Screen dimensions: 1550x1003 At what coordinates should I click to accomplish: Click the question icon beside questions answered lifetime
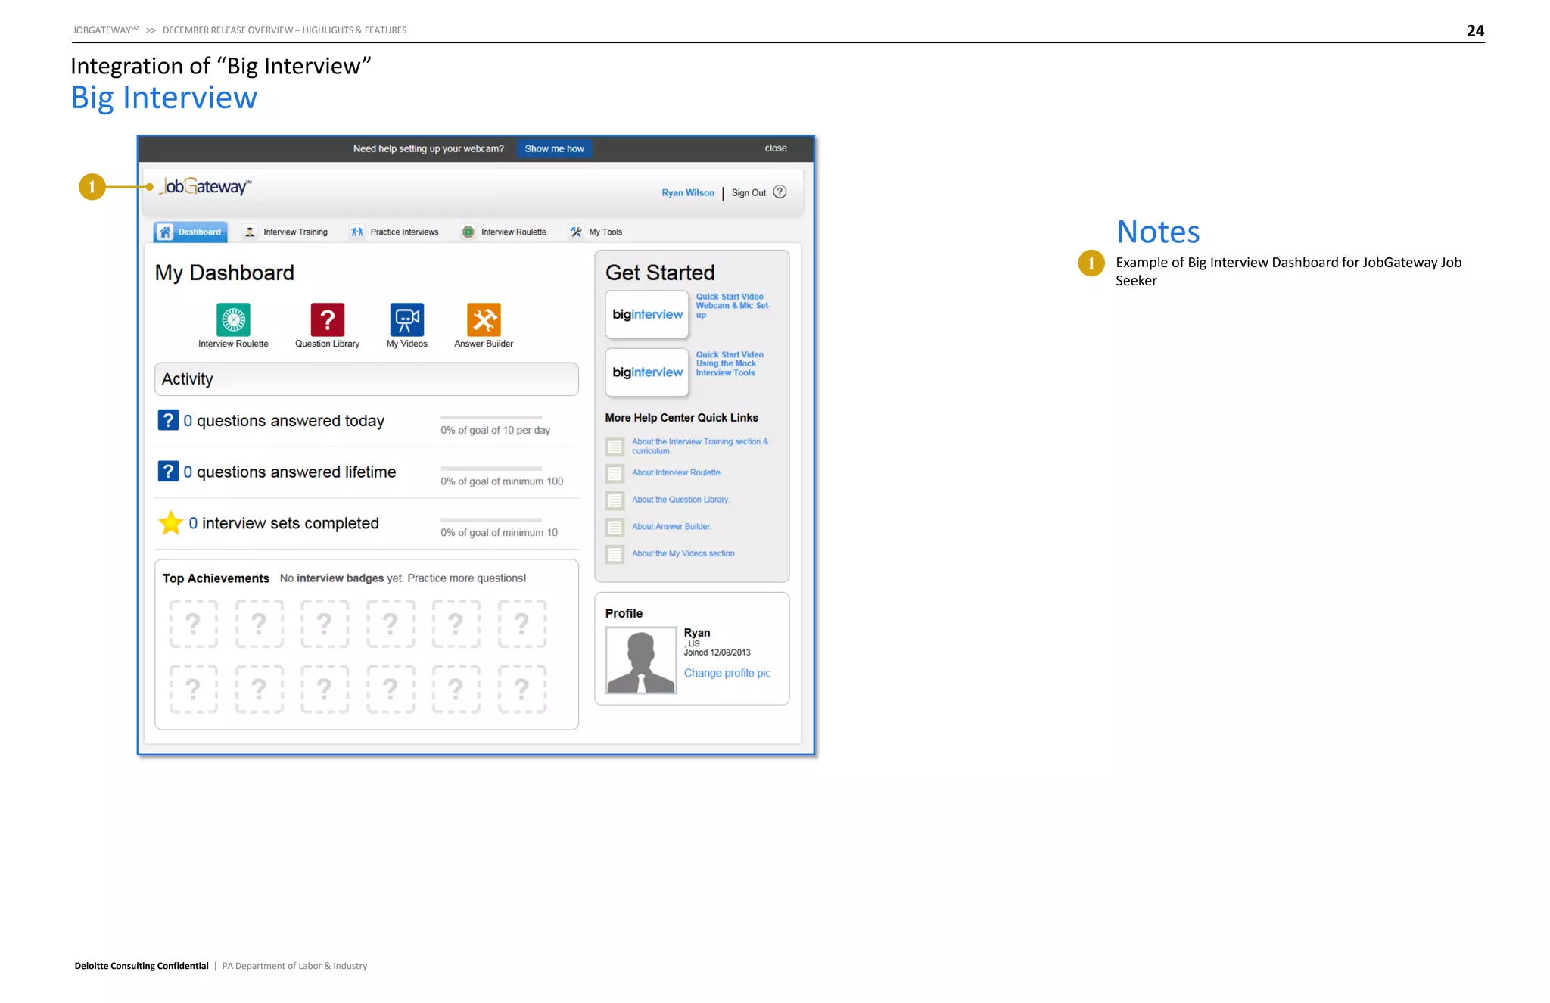coord(168,472)
